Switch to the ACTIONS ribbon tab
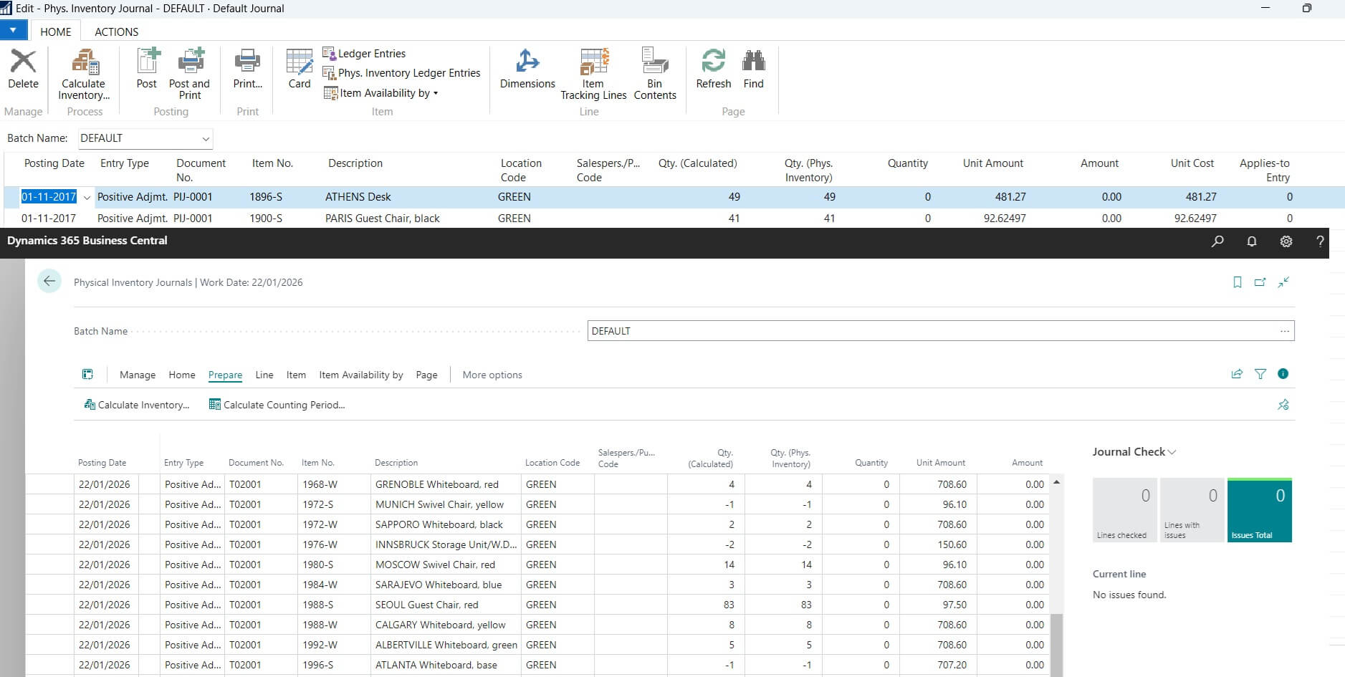This screenshot has width=1345, height=677. [116, 32]
